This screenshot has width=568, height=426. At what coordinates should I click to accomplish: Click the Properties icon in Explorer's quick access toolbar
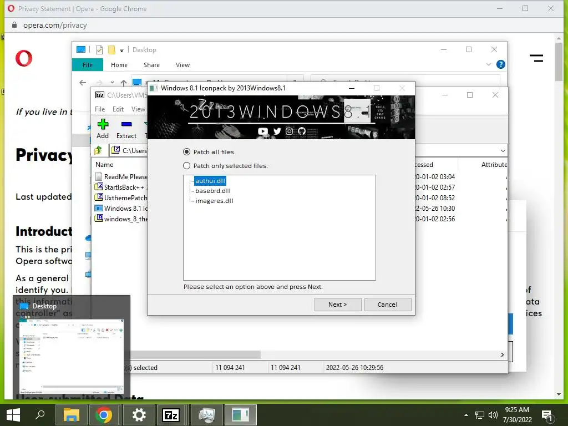[99, 50]
